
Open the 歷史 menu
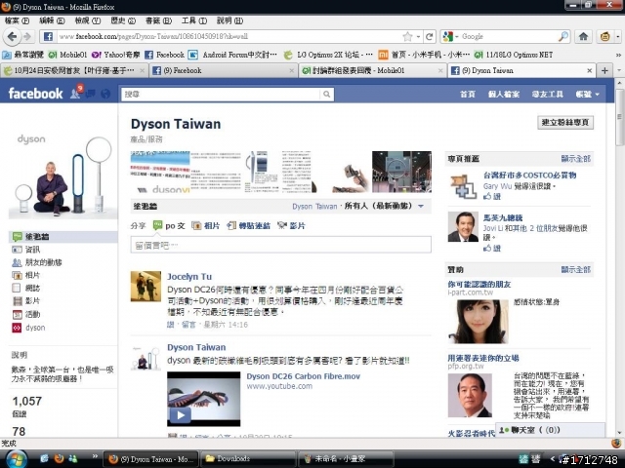coord(123,20)
